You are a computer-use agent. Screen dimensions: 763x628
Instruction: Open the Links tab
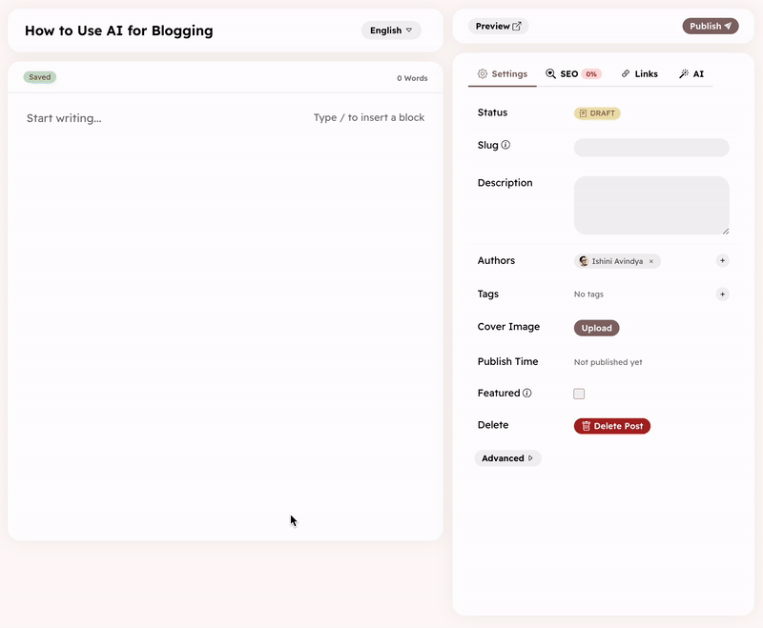(639, 74)
